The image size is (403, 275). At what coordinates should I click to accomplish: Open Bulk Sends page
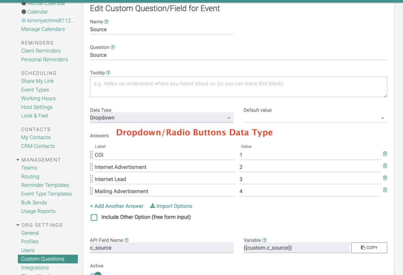coord(34,203)
